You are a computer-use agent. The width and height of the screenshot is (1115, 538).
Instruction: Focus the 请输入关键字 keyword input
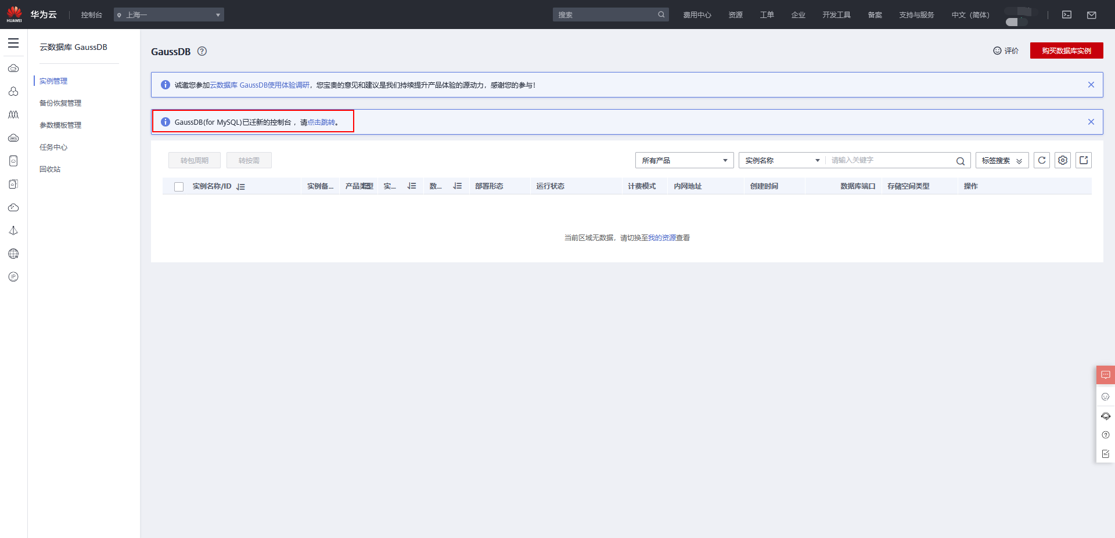click(x=890, y=160)
